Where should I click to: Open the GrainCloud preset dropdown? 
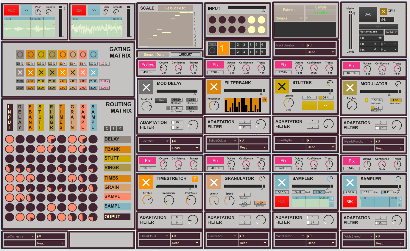pyautogui.click(x=155, y=236)
